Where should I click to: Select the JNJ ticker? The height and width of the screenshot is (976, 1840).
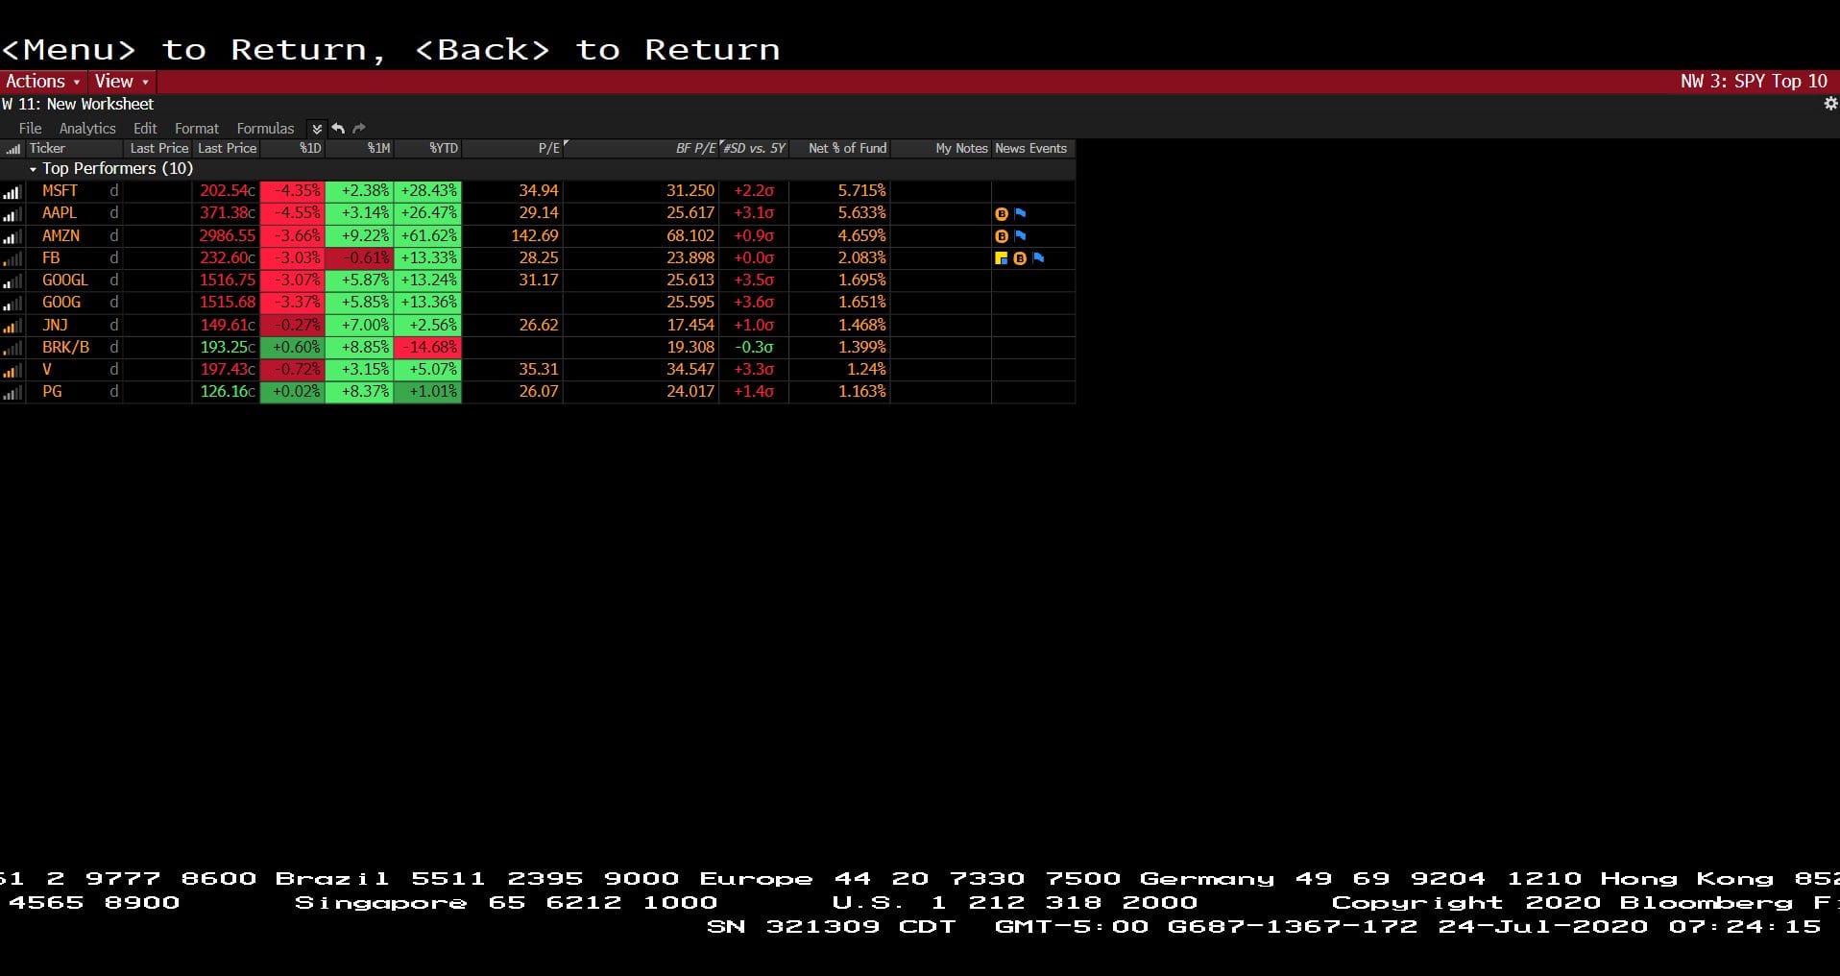(x=55, y=326)
